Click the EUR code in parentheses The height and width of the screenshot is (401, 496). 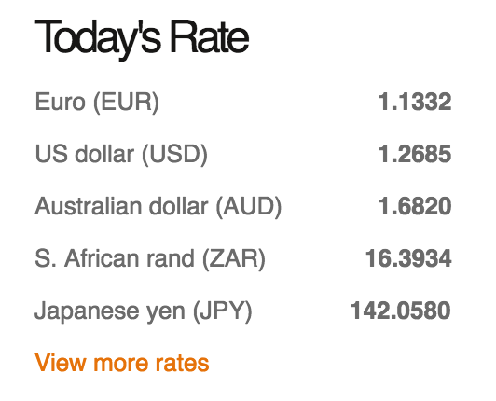(x=126, y=102)
